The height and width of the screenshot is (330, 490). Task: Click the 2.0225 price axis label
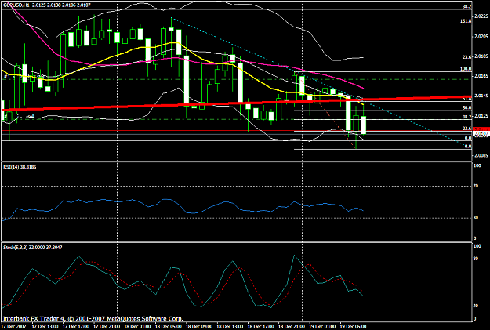[x=481, y=16]
